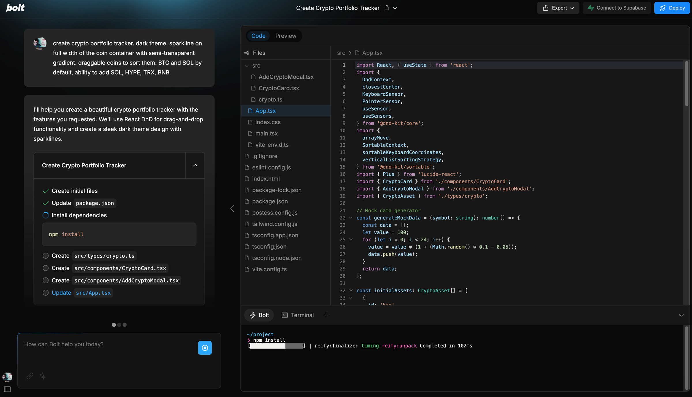Open the user profile avatar
692x397 pixels.
tap(7, 377)
